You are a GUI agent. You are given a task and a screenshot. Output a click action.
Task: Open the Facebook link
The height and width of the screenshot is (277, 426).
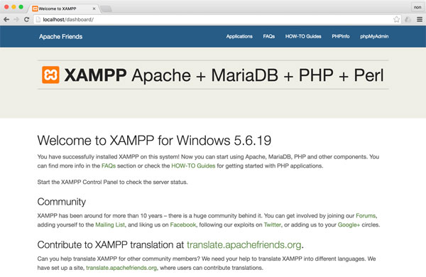click(x=183, y=225)
